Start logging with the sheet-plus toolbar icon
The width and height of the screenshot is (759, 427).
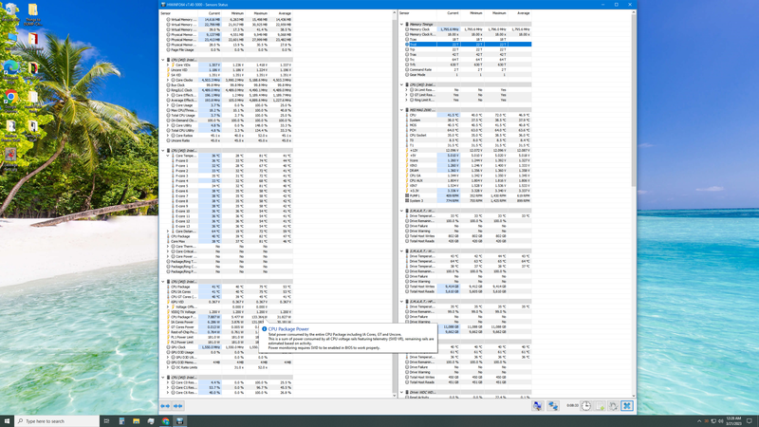click(x=600, y=406)
